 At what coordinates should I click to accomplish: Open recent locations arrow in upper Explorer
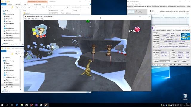8,7
